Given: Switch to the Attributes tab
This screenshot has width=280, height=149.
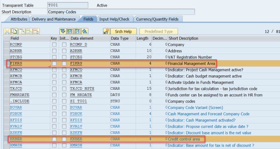Looking at the screenshot, I should (x=19, y=19).
